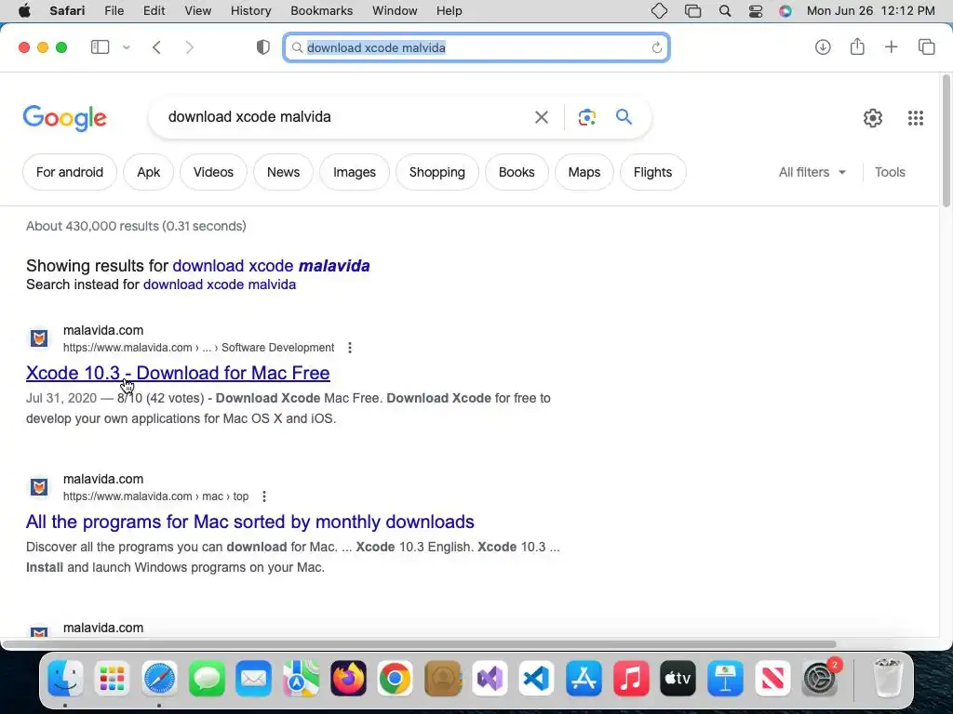Show Safari downloads
This screenshot has width=953, height=714.
tap(823, 46)
